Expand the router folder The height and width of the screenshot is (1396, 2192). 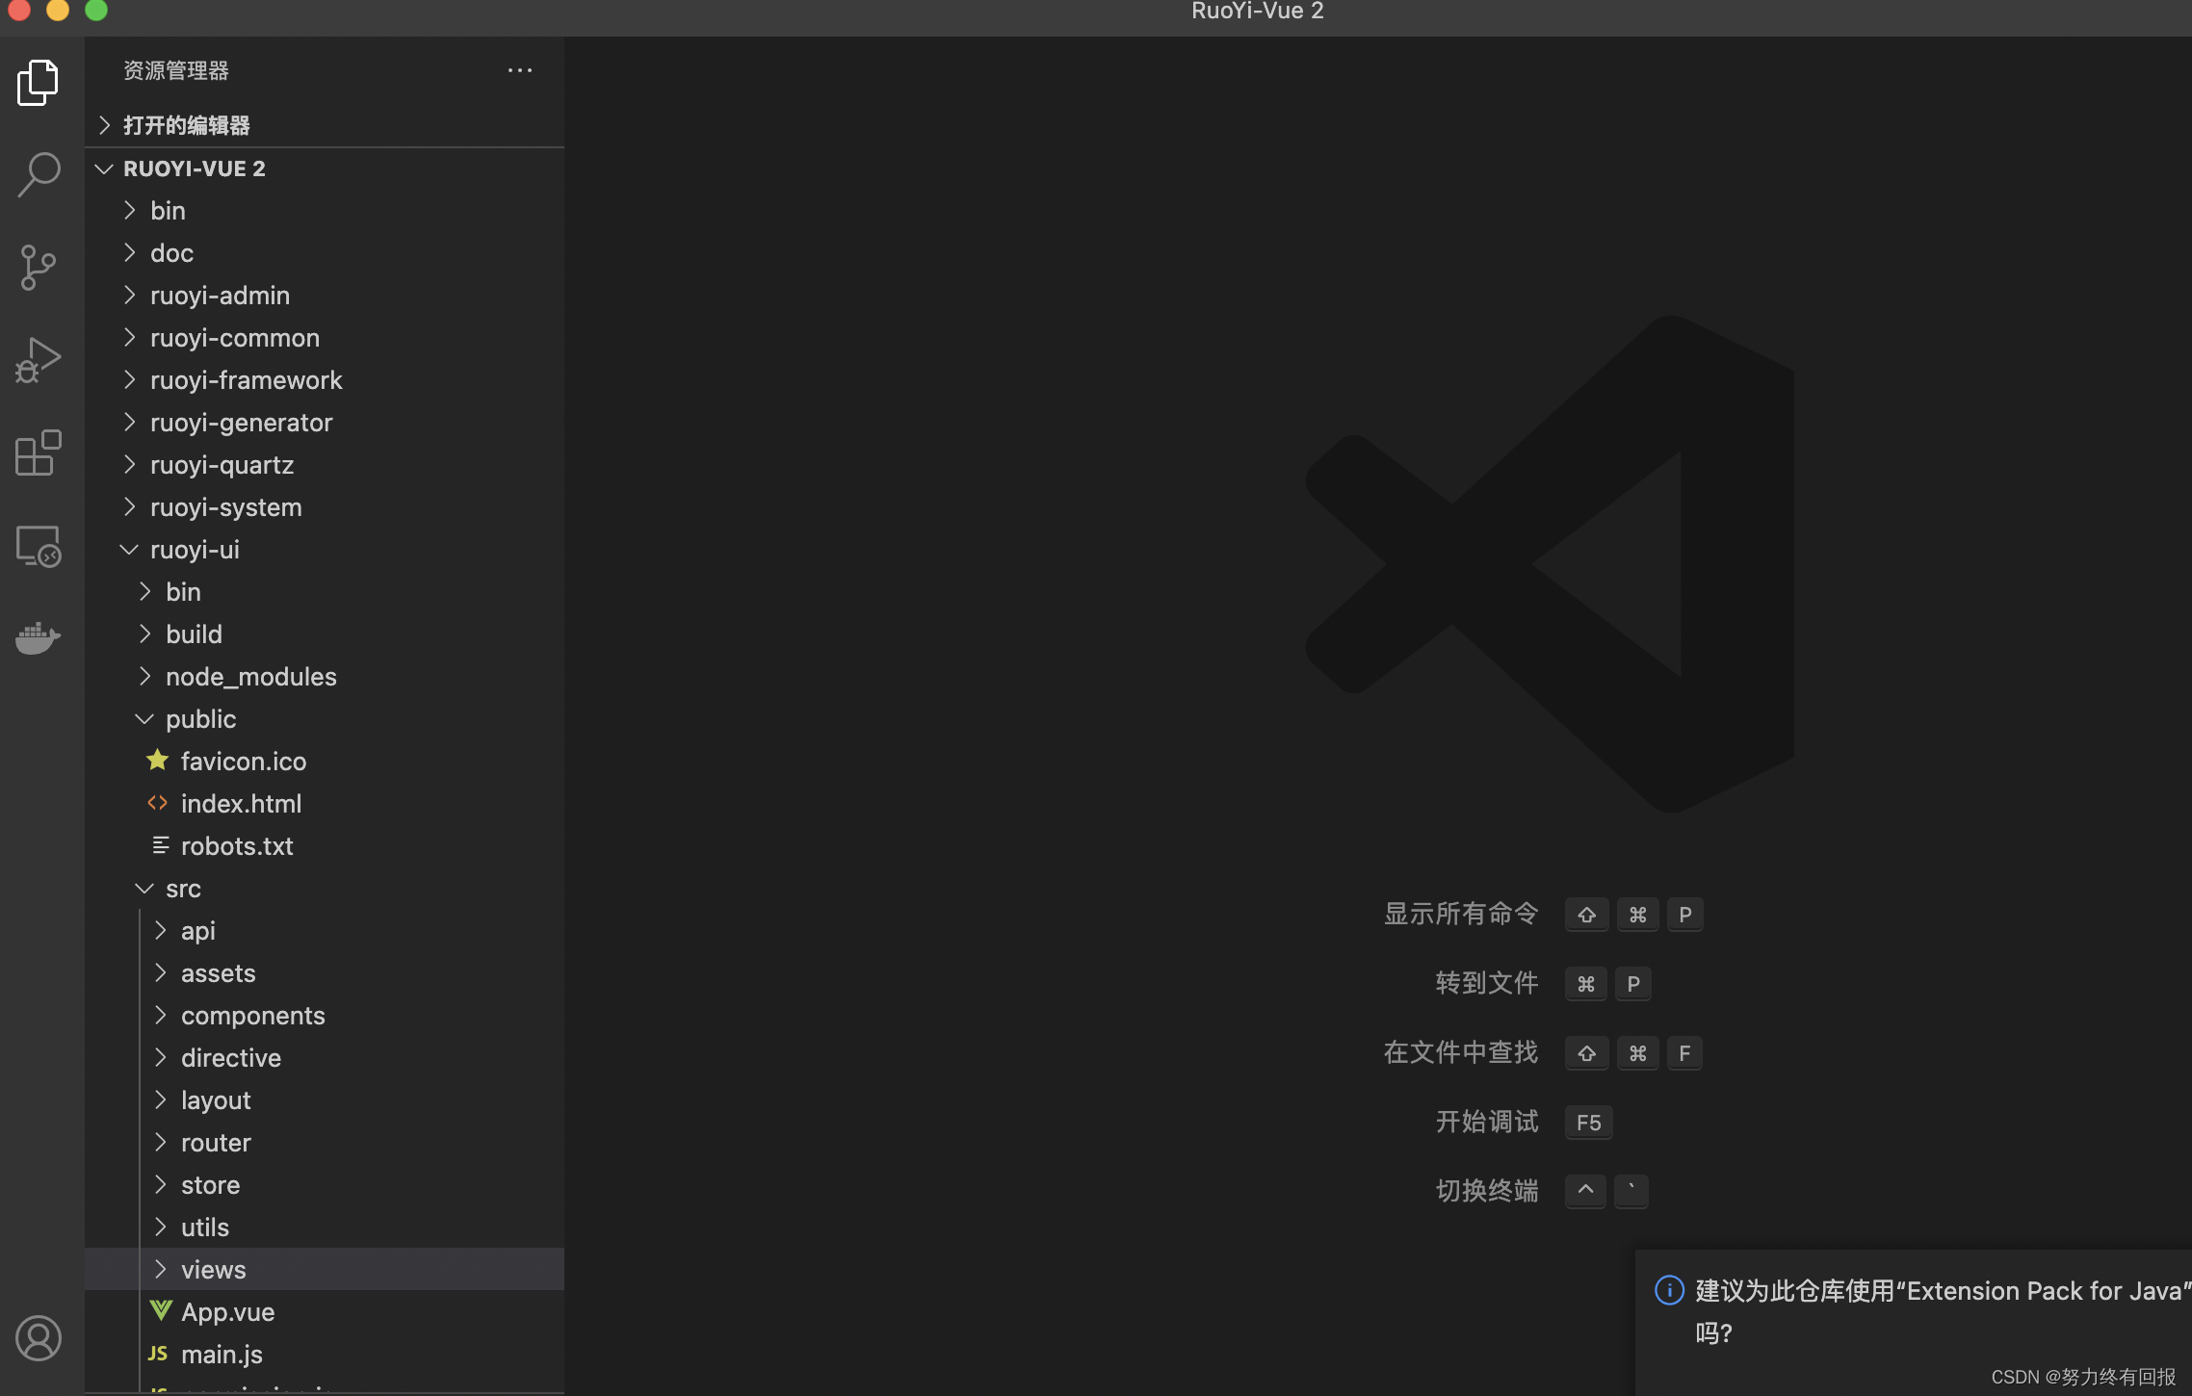pyautogui.click(x=325, y=1143)
